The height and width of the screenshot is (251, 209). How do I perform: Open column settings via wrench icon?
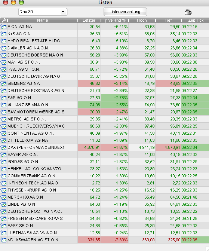(4, 20)
